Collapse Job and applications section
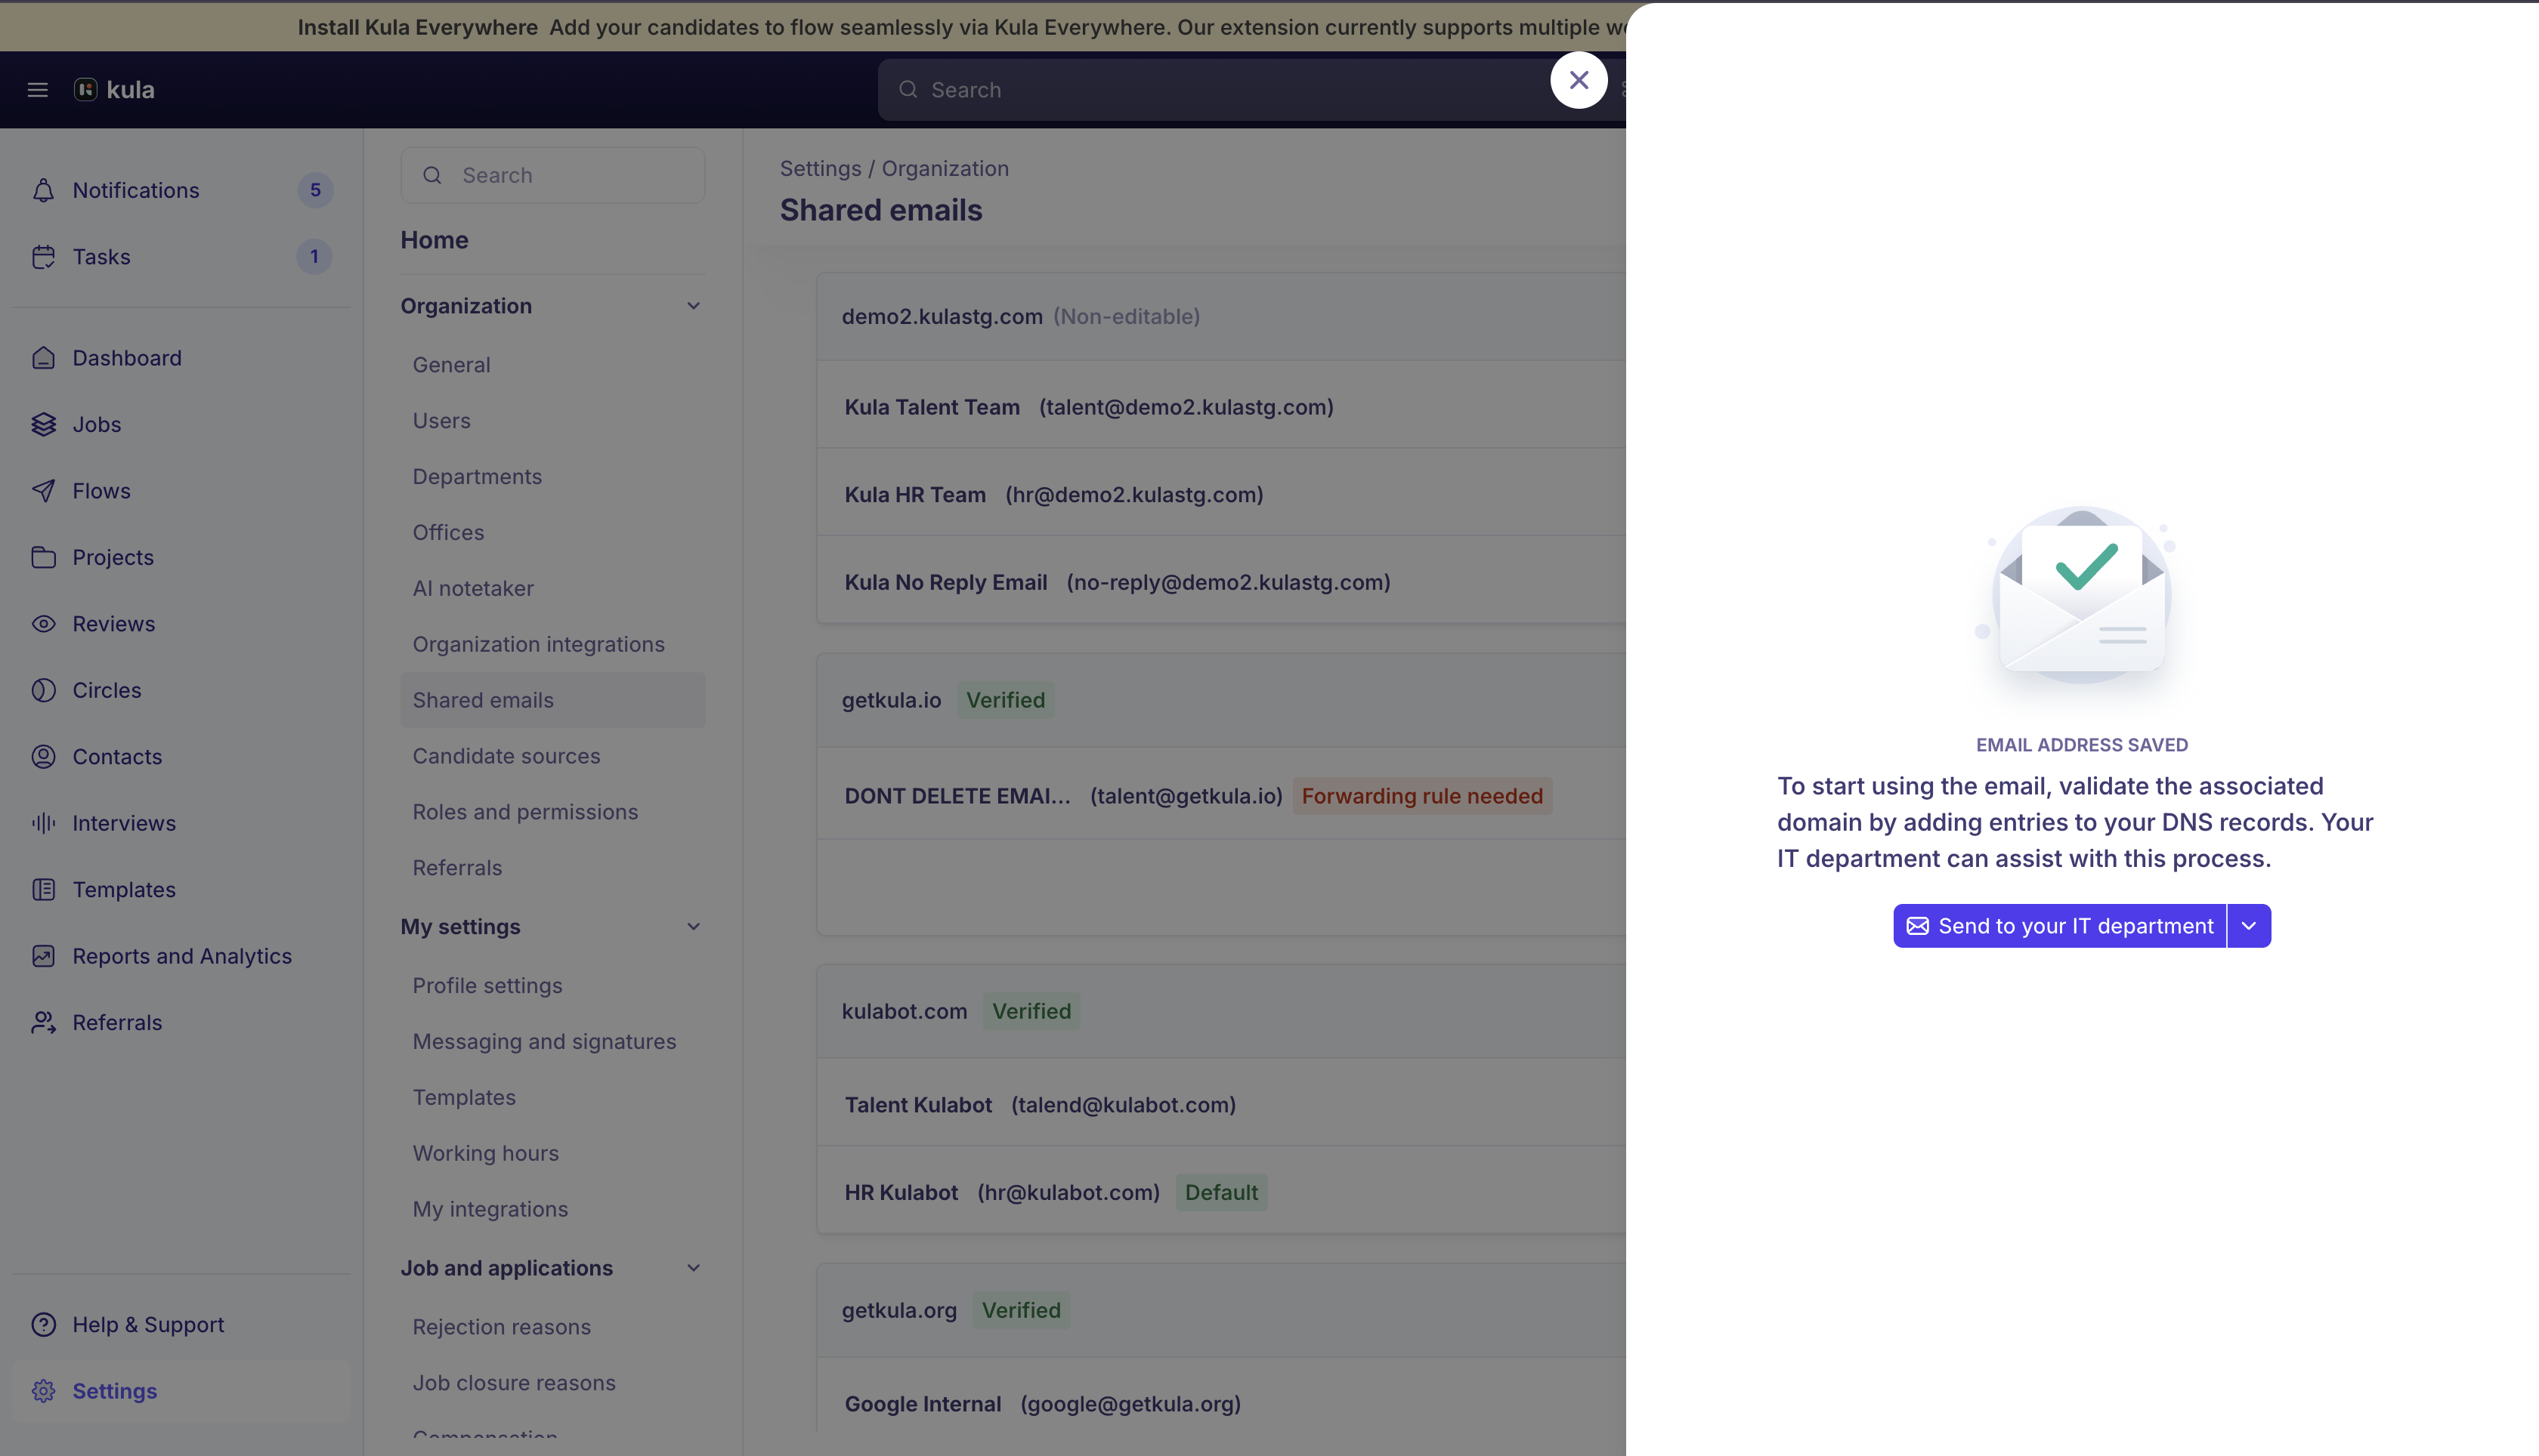 [693, 1268]
